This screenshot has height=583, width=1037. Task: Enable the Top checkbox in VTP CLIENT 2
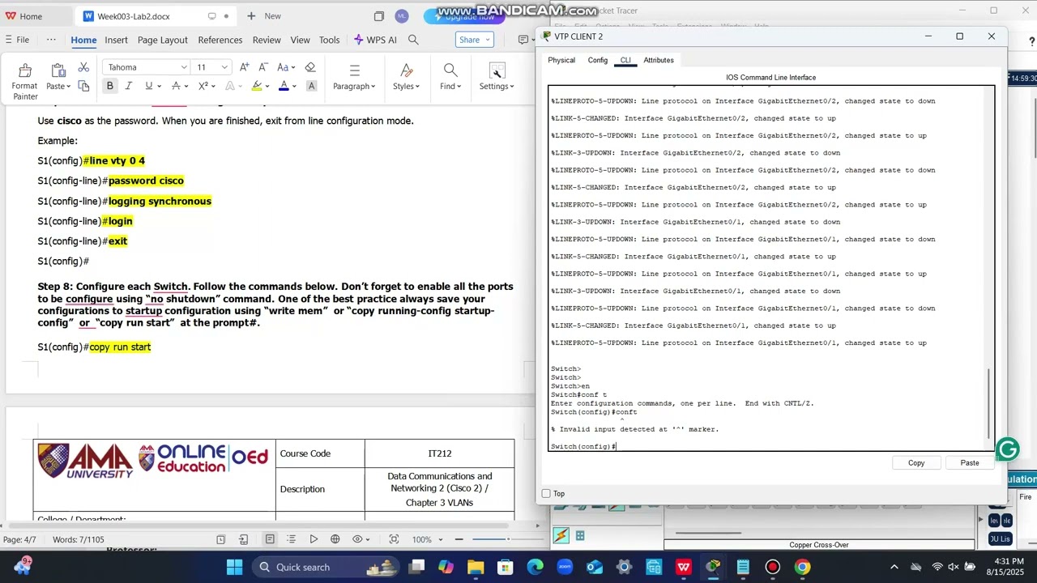546,493
